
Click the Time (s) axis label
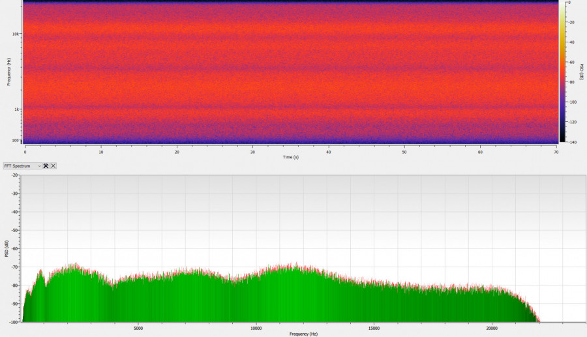tap(291, 157)
